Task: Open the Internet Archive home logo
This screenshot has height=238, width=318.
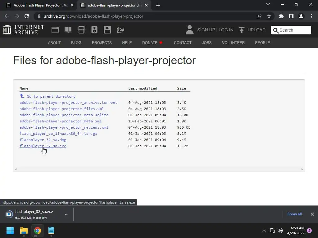Action: point(24,30)
